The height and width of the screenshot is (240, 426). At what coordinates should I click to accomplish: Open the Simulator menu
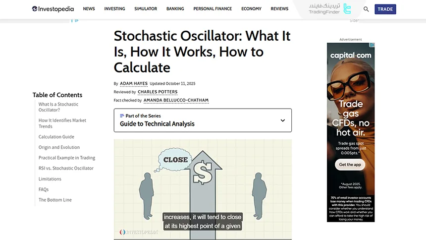pyautogui.click(x=146, y=9)
